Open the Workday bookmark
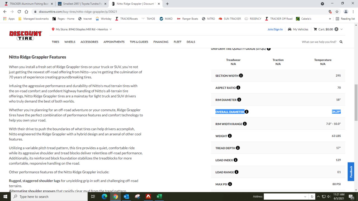 click(103, 19)
